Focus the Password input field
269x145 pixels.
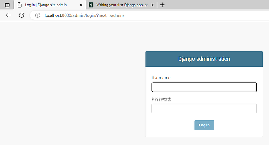point(204,108)
